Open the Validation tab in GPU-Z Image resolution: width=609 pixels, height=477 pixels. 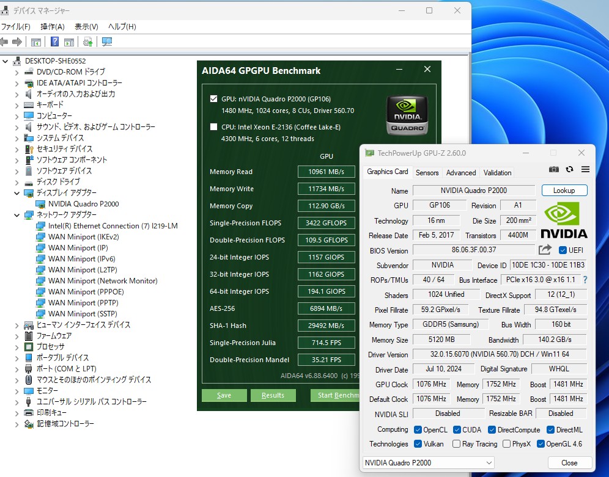pyautogui.click(x=497, y=173)
